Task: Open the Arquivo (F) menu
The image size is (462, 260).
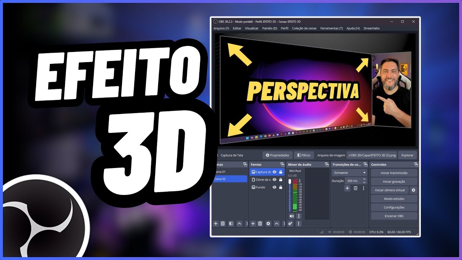Action: (x=221, y=28)
